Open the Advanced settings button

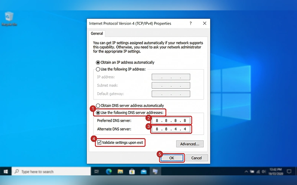[x=190, y=144]
